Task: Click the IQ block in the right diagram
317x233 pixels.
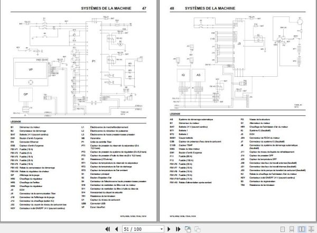Action: [183, 75]
